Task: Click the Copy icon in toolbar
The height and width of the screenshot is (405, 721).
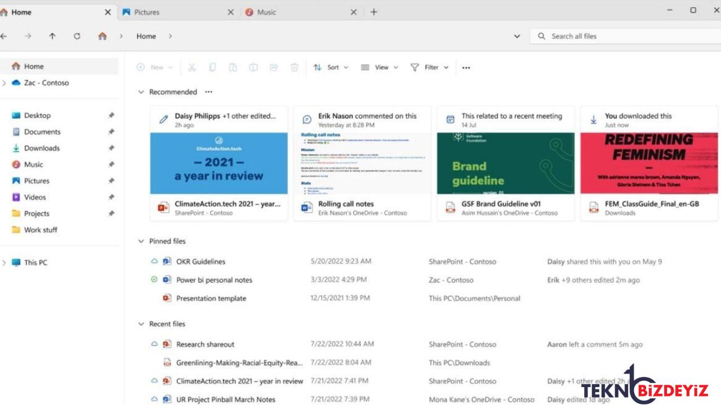Action: click(x=212, y=67)
